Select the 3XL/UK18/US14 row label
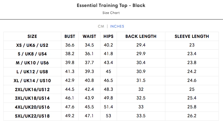This screenshot has width=223, height=122. click(32, 98)
